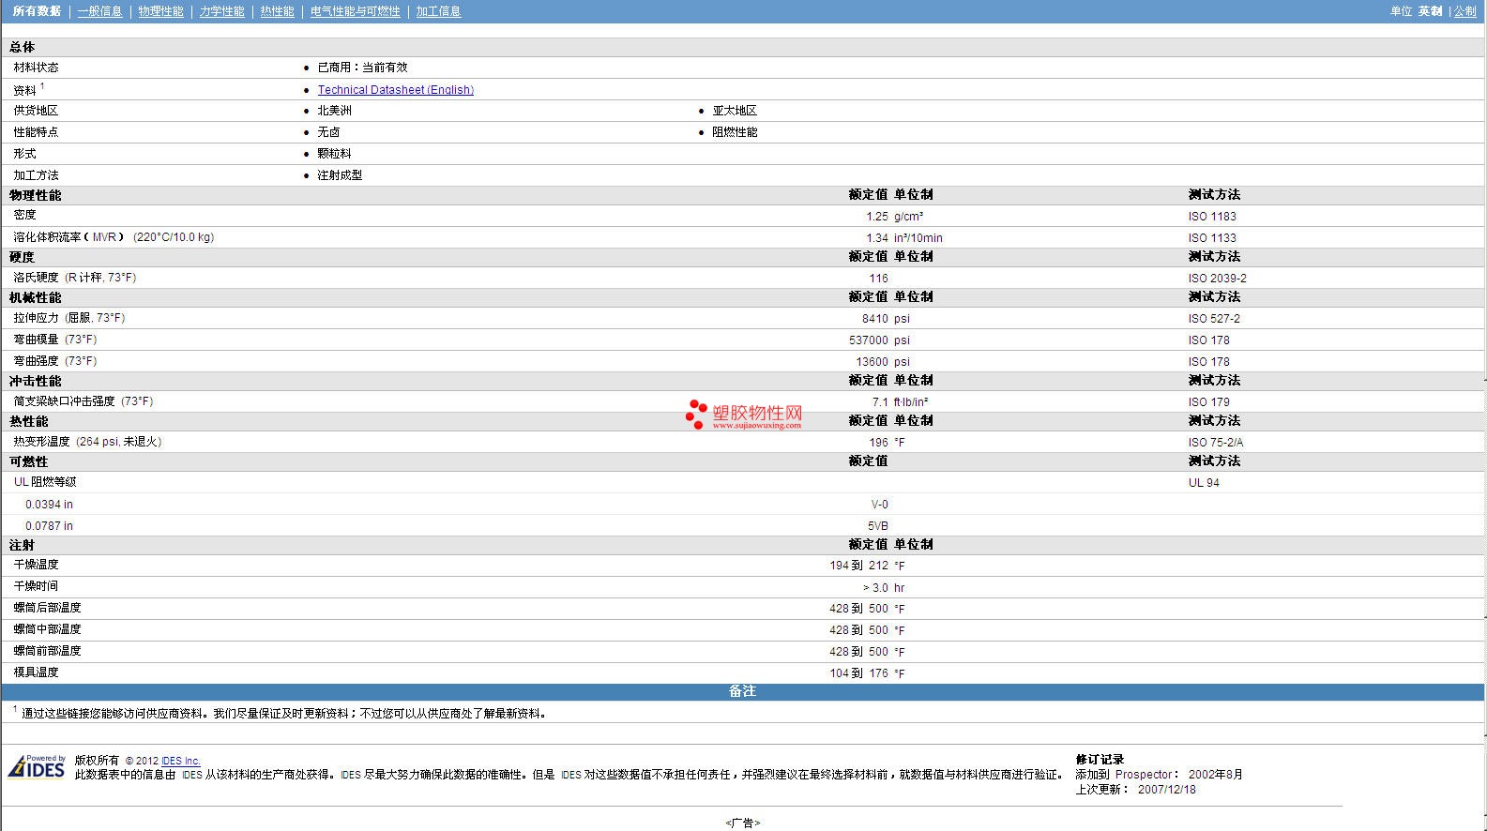Click the UL 阻燃等级 label
This screenshot has height=831, width=1487.
click(45, 482)
